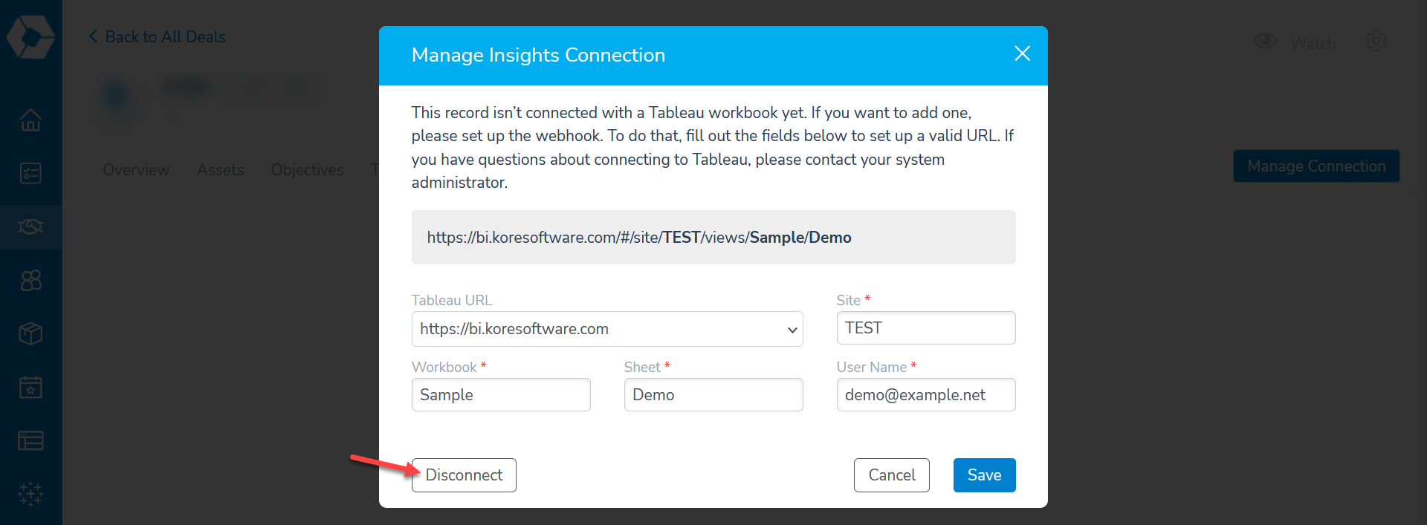Switch to the Assets tab

[221, 170]
